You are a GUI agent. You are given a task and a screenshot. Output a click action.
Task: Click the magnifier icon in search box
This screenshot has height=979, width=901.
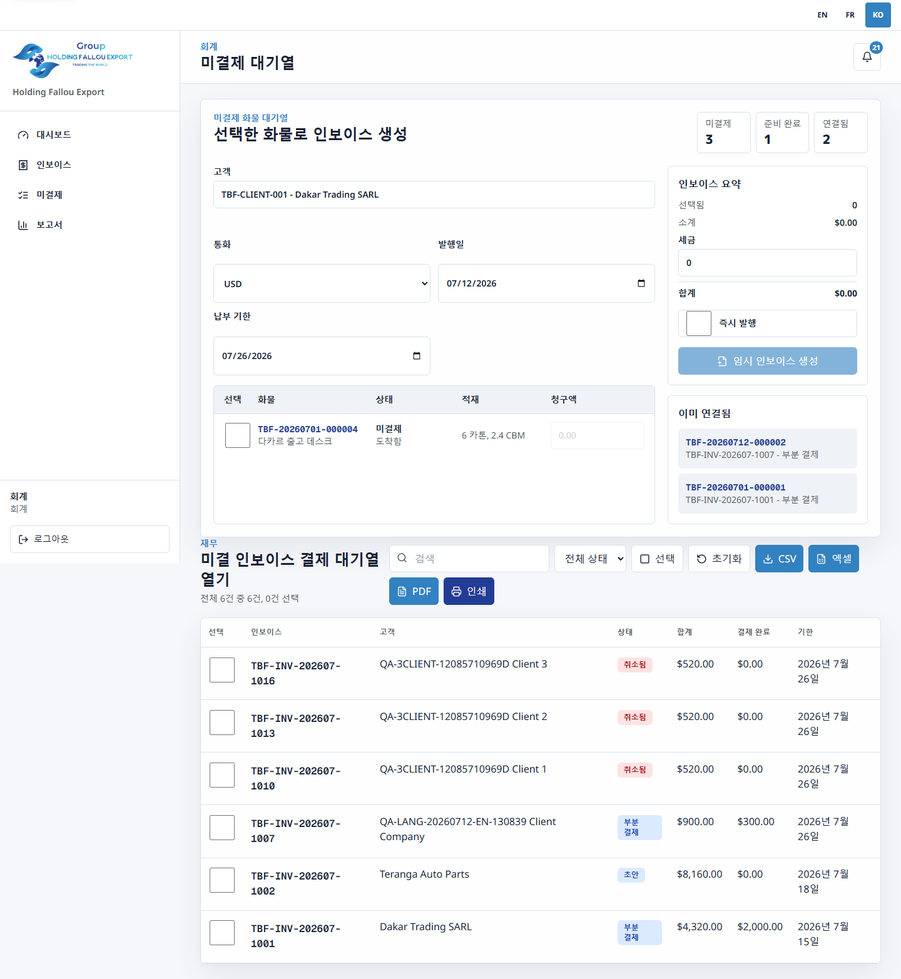(x=402, y=558)
